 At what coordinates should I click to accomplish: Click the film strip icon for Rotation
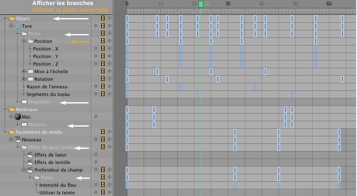click(102, 79)
